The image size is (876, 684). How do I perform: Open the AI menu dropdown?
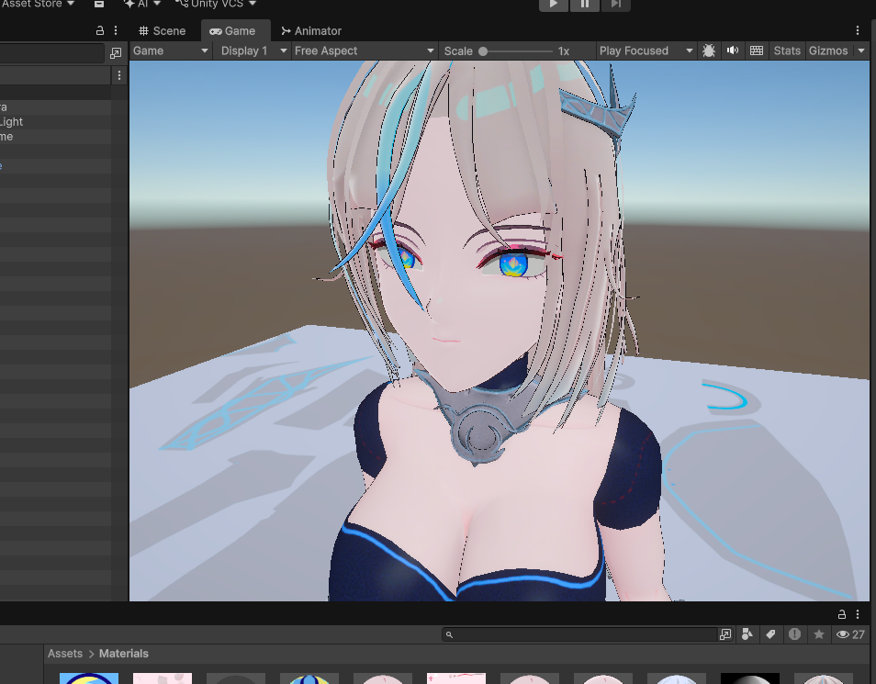(142, 4)
